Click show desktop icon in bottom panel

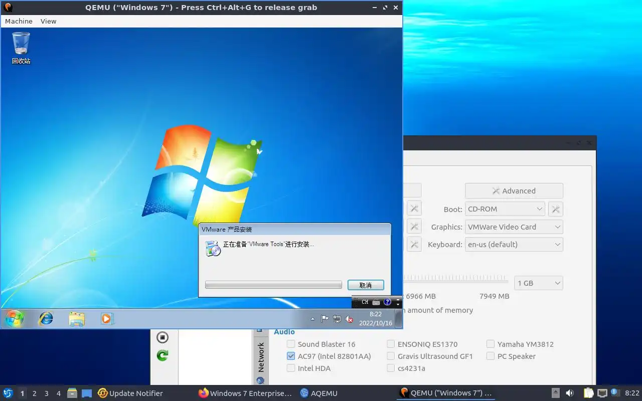point(87,393)
